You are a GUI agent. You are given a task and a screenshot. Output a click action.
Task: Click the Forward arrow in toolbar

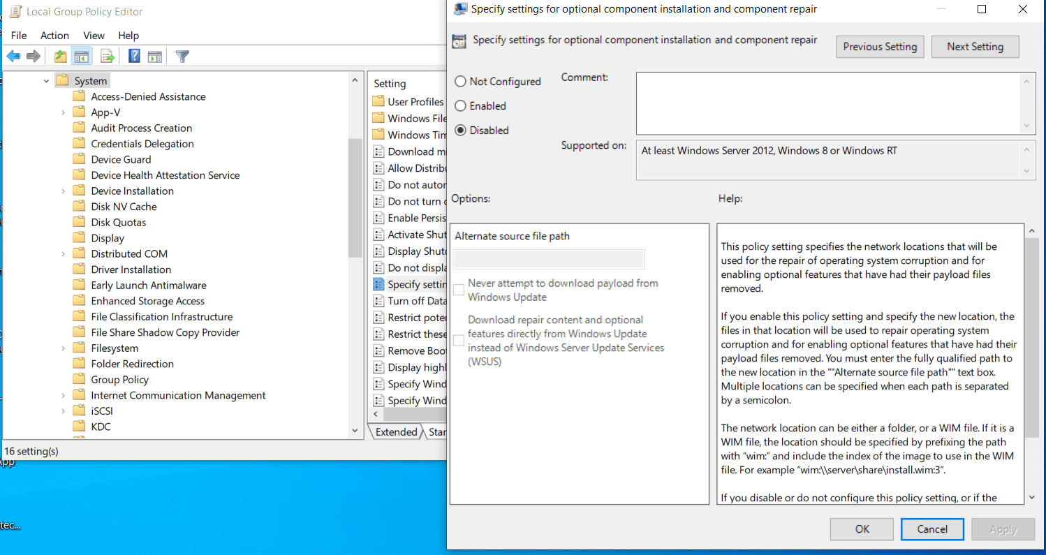pyautogui.click(x=33, y=57)
